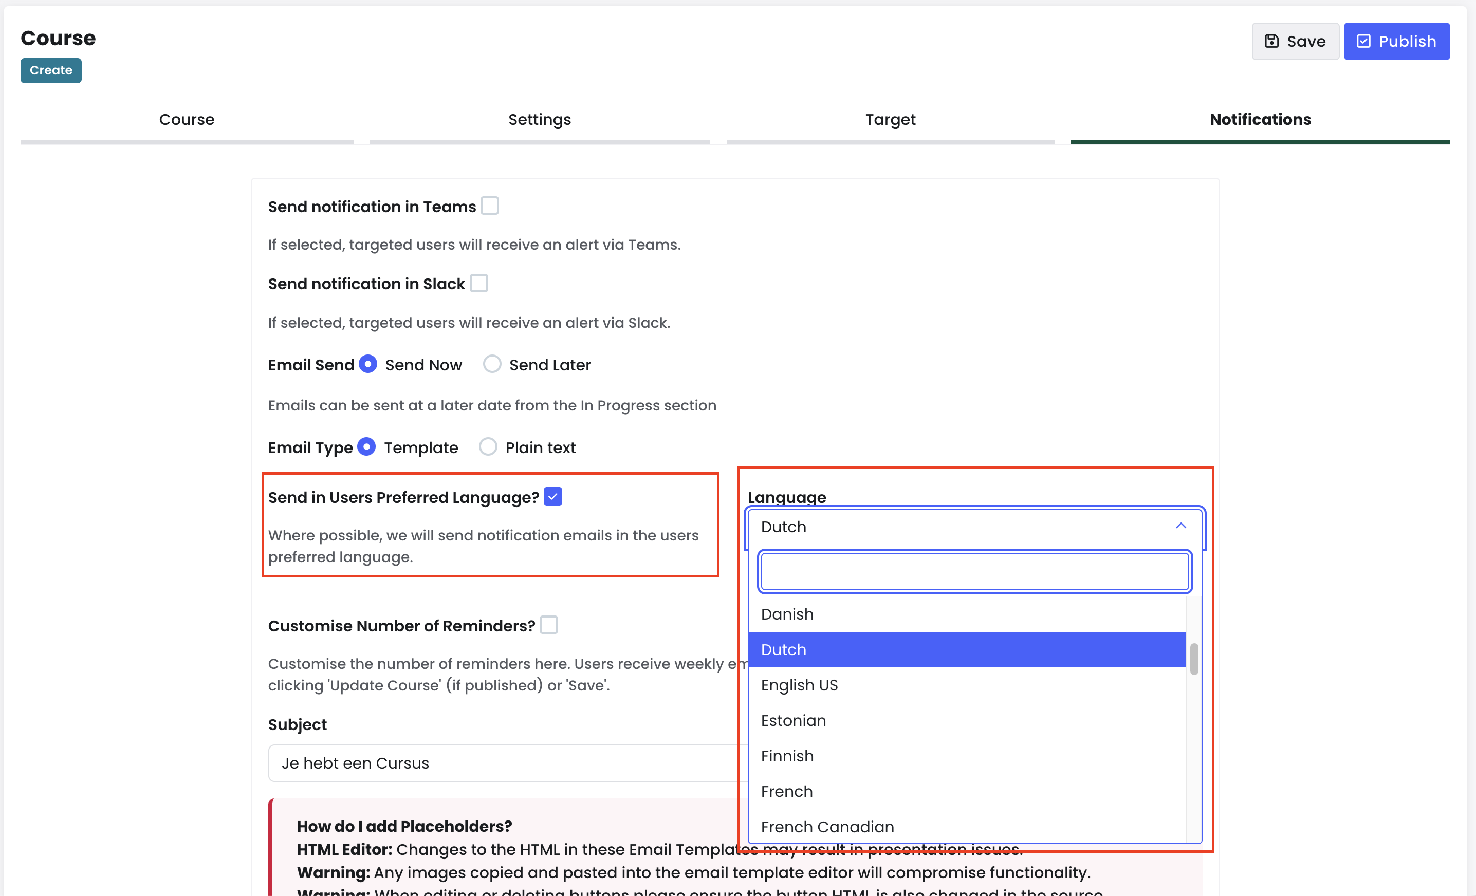Click the Create badge under Course
1476x896 pixels.
(51, 71)
